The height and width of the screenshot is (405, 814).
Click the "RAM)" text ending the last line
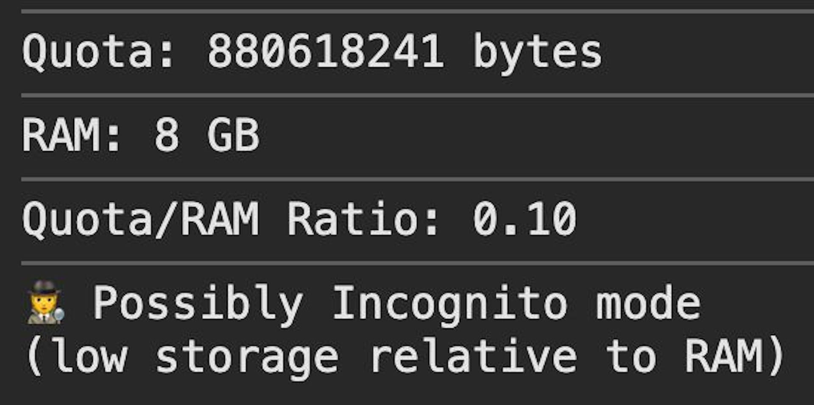tap(734, 356)
